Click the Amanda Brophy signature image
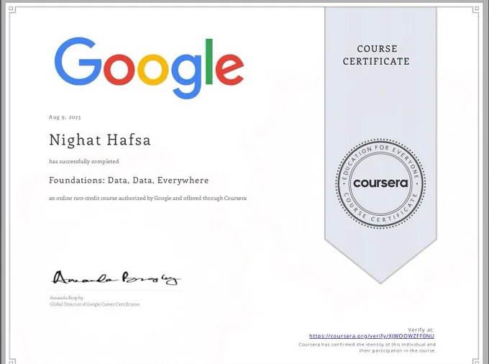 [x=116, y=278]
